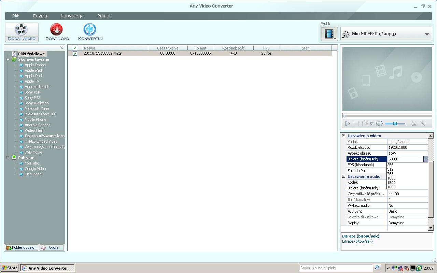Click the Opcje button

52,247
